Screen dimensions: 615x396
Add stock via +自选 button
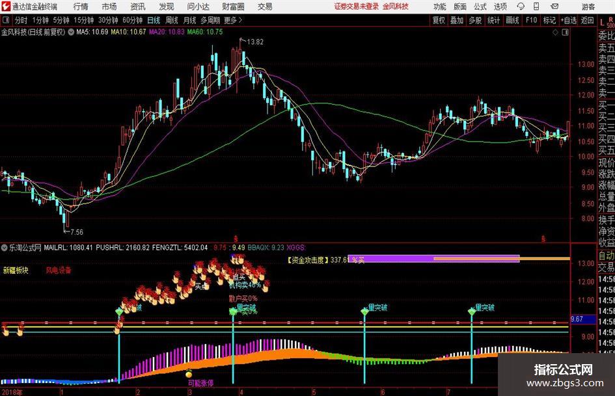(569, 20)
